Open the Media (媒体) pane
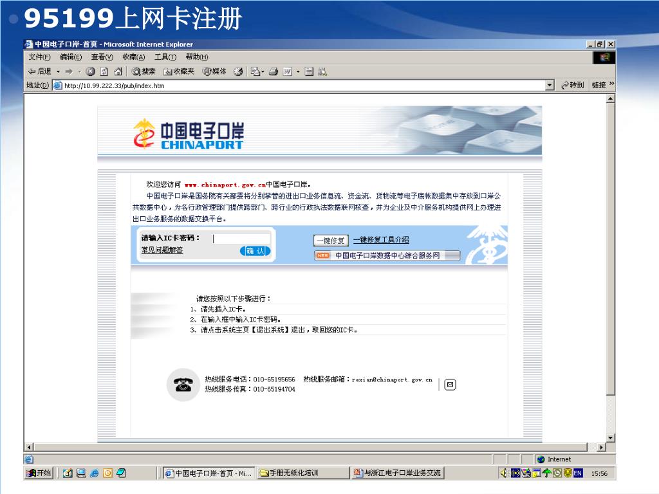Screen dimensions: 659x494 click(x=214, y=72)
